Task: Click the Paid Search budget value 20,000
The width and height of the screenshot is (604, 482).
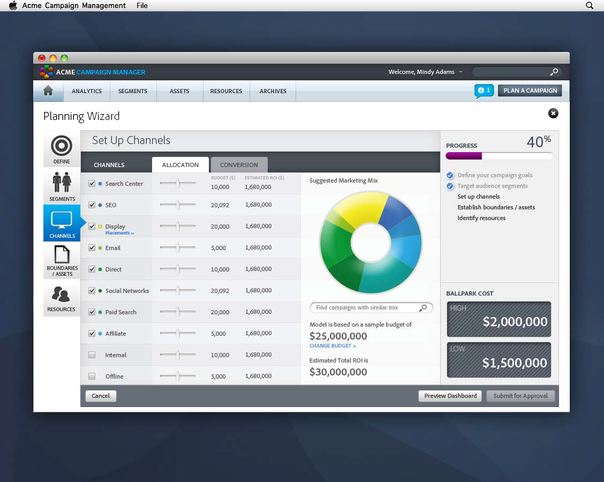Action: pos(220,312)
